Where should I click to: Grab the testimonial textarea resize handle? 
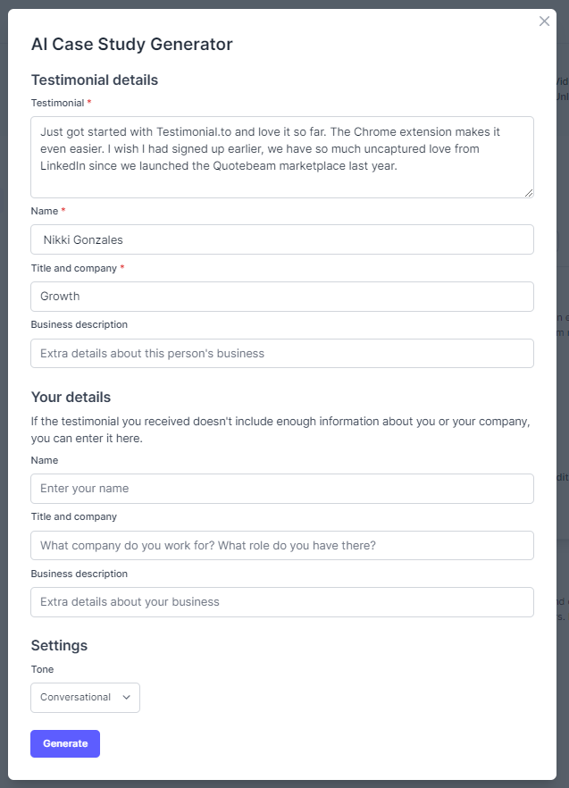coord(529,194)
